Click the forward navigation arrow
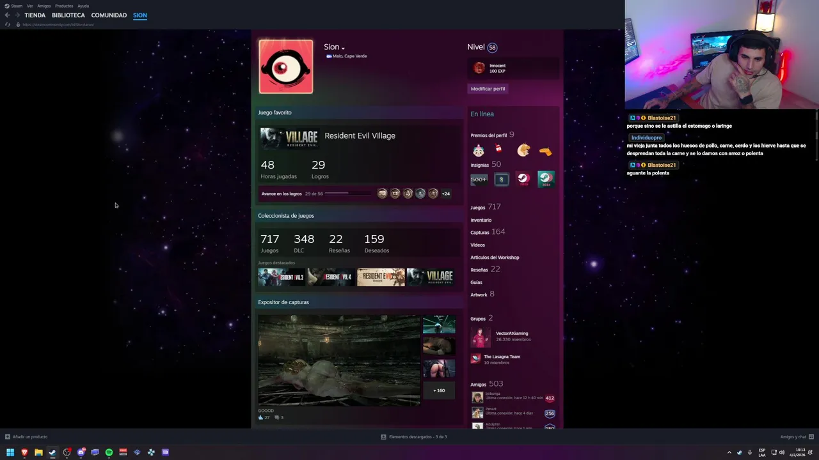The height and width of the screenshot is (460, 819). (x=17, y=15)
